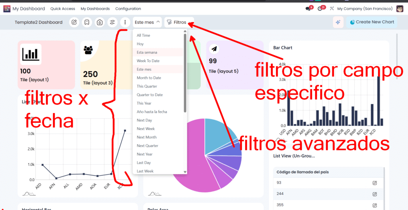Open the chat messages icon in navbar
Image resolution: width=408 pixels, height=210 pixels.
(x=308, y=9)
